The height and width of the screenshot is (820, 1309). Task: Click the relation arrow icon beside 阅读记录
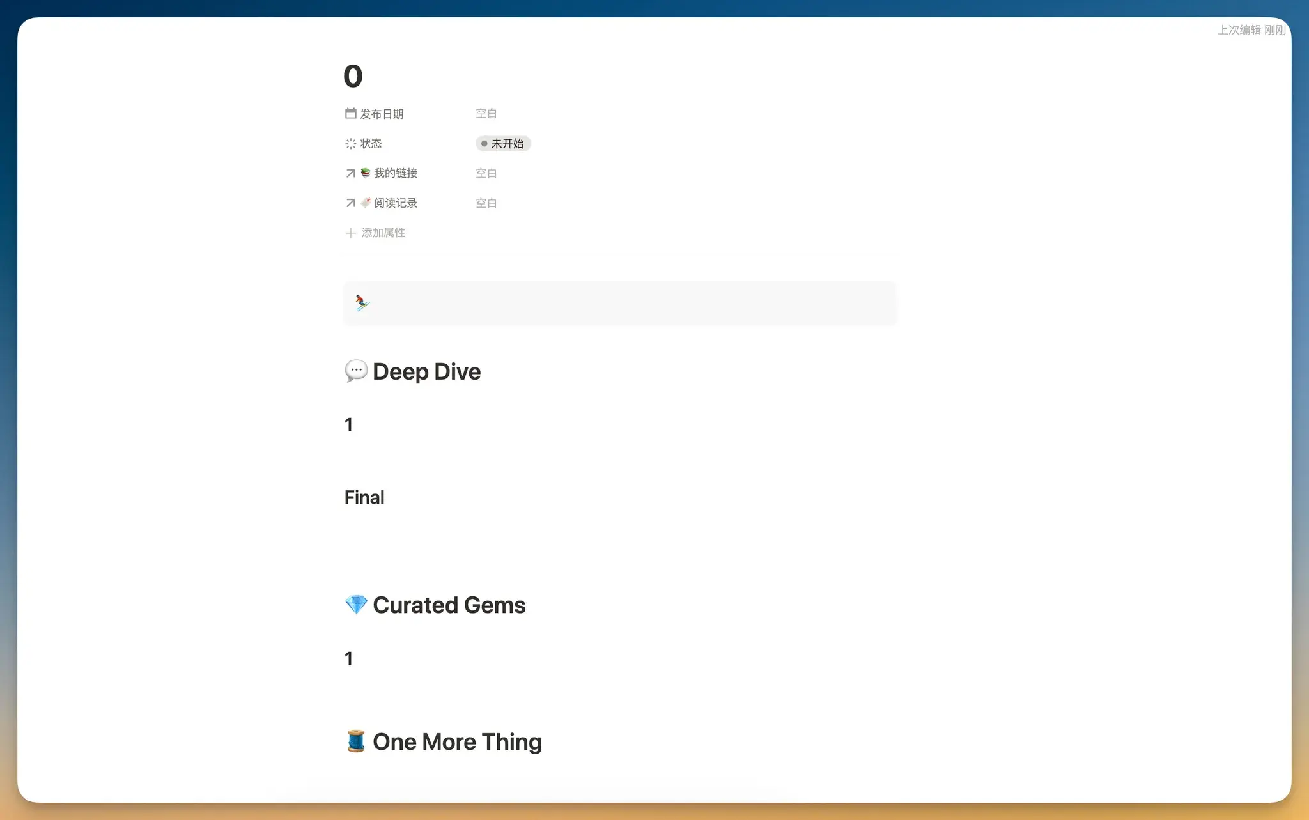tap(350, 203)
